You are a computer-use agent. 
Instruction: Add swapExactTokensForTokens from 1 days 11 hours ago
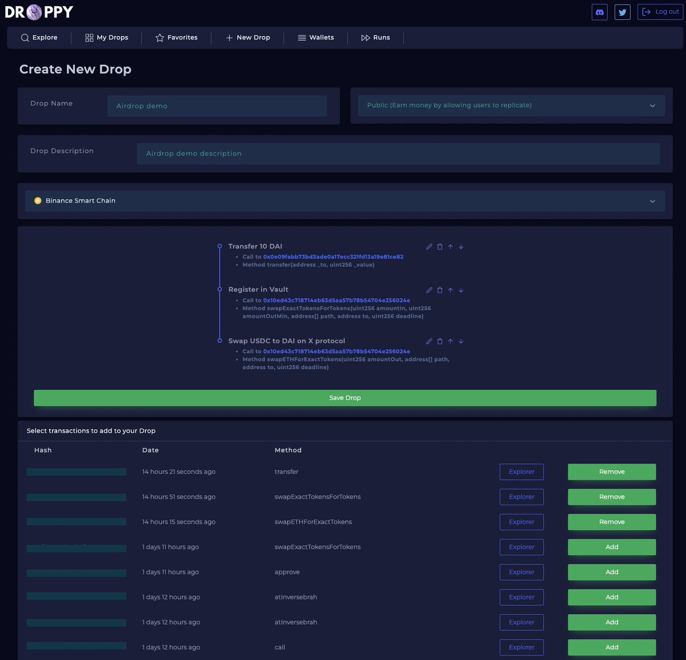(612, 547)
